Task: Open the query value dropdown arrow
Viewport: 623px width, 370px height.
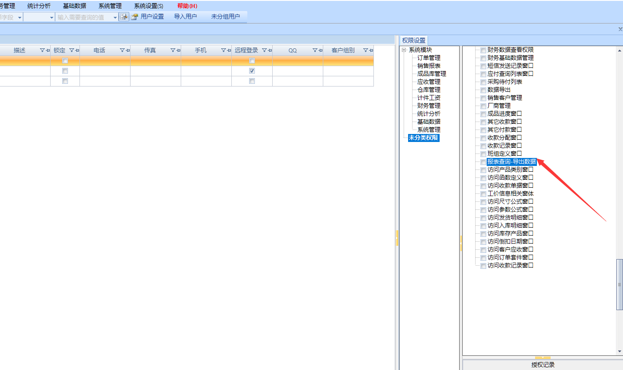Action: coord(115,17)
